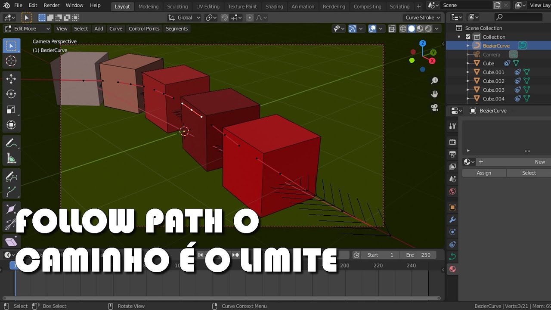This screenshot has height=310, width=551.
Task: Collapse the Collection tree in outliner
Action: tap(459, 37)
